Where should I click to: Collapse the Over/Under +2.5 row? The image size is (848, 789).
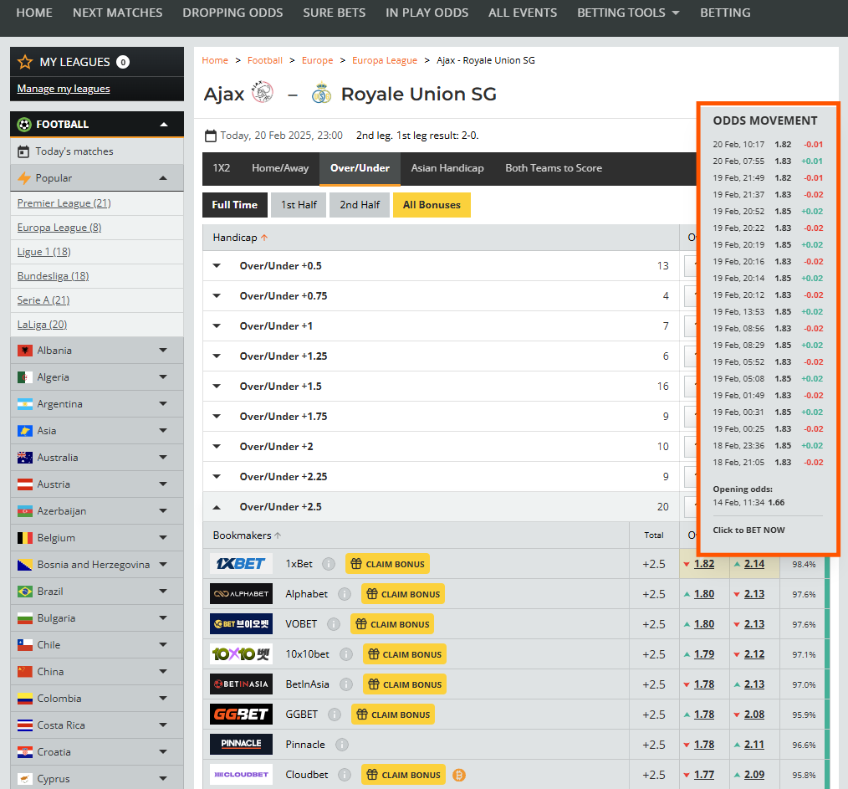pos(217,507)
